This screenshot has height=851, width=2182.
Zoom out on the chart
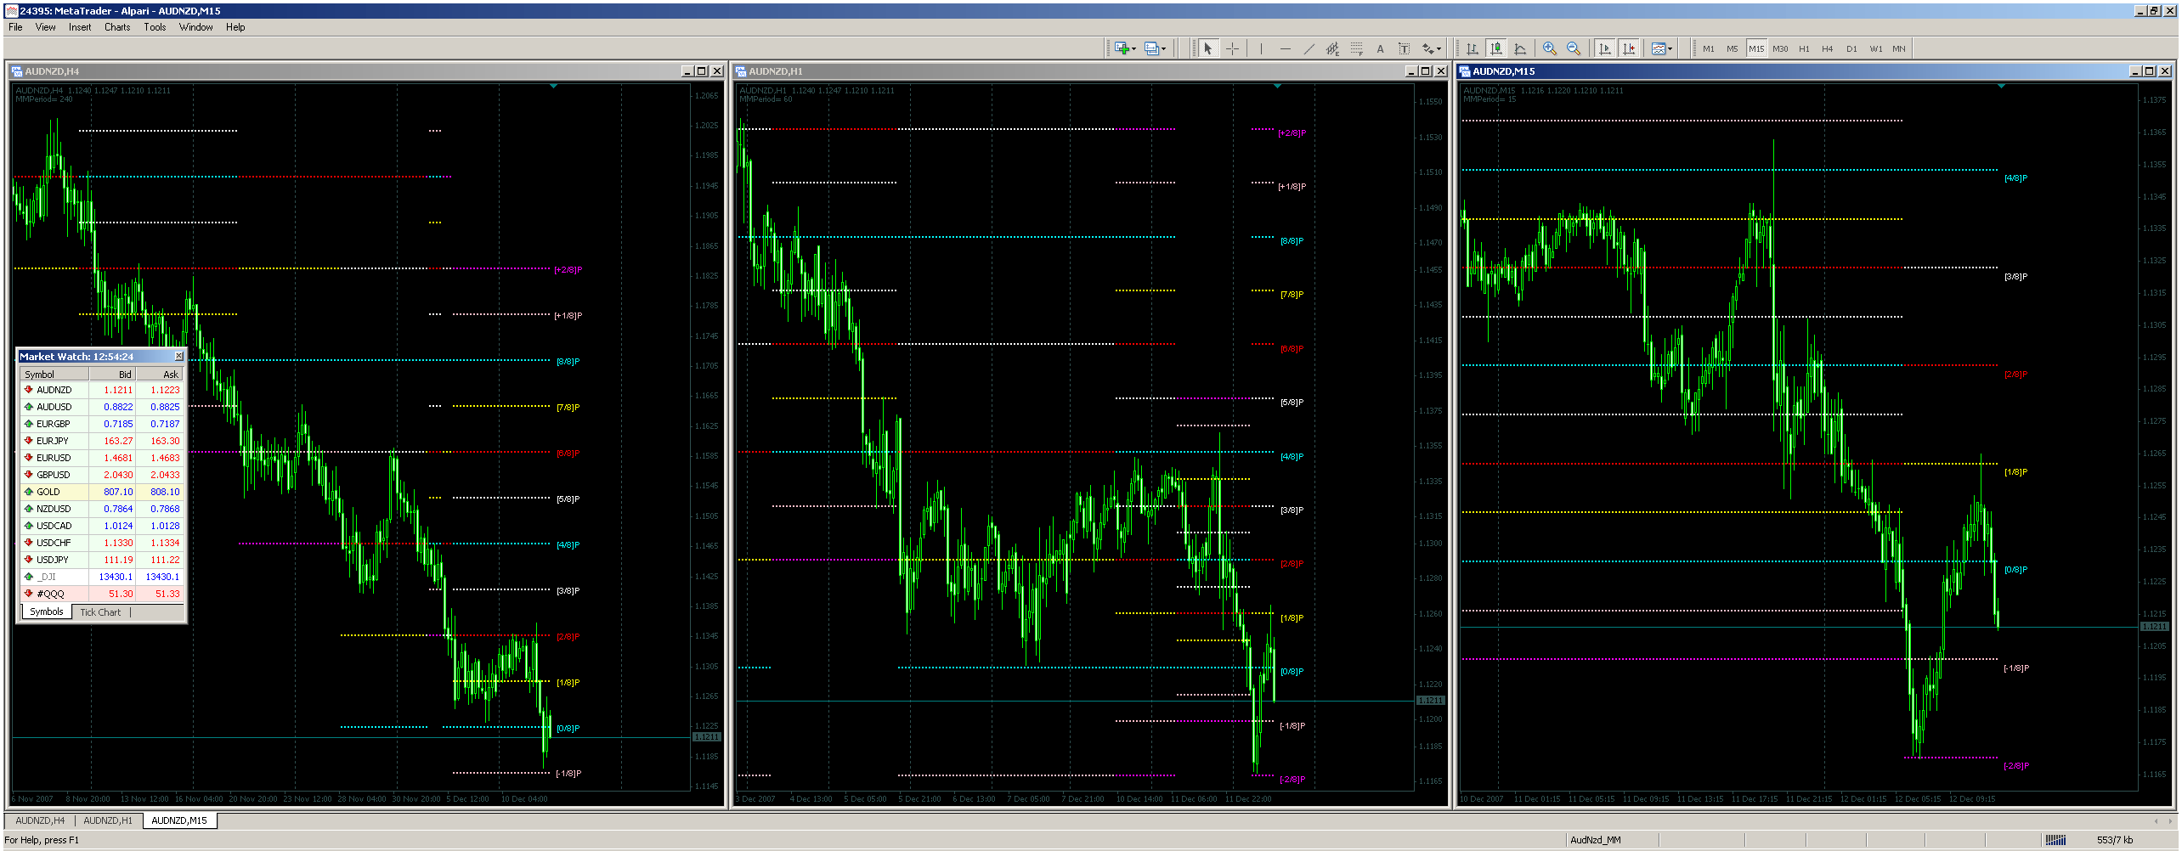pyautogui.click(x=1574, y=48)
